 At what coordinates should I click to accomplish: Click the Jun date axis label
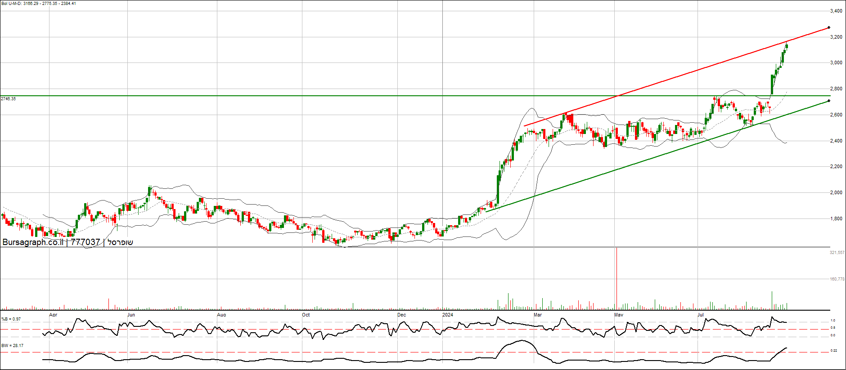click(131, 315)
